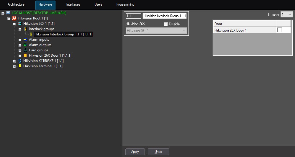The height and width of the screenshot is (157, 295).
Task: Click the Hikvision K1T605XF 1 device icon
Action: click(20, 60)
